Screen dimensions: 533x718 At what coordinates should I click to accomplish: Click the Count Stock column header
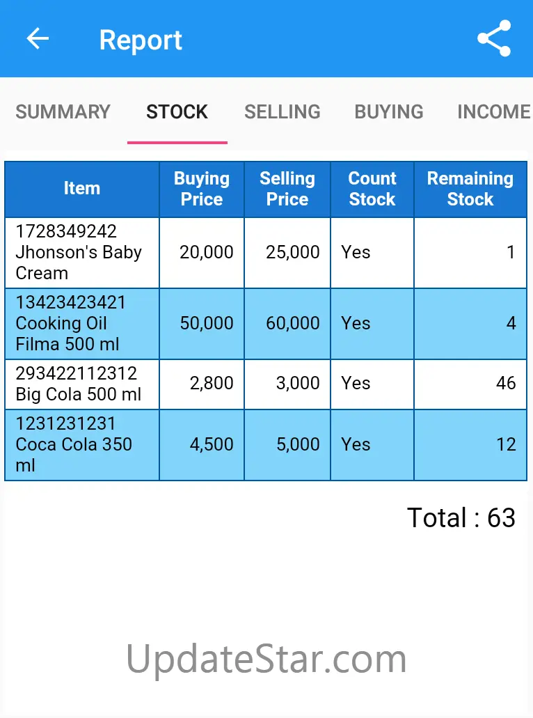coord(372,189)
